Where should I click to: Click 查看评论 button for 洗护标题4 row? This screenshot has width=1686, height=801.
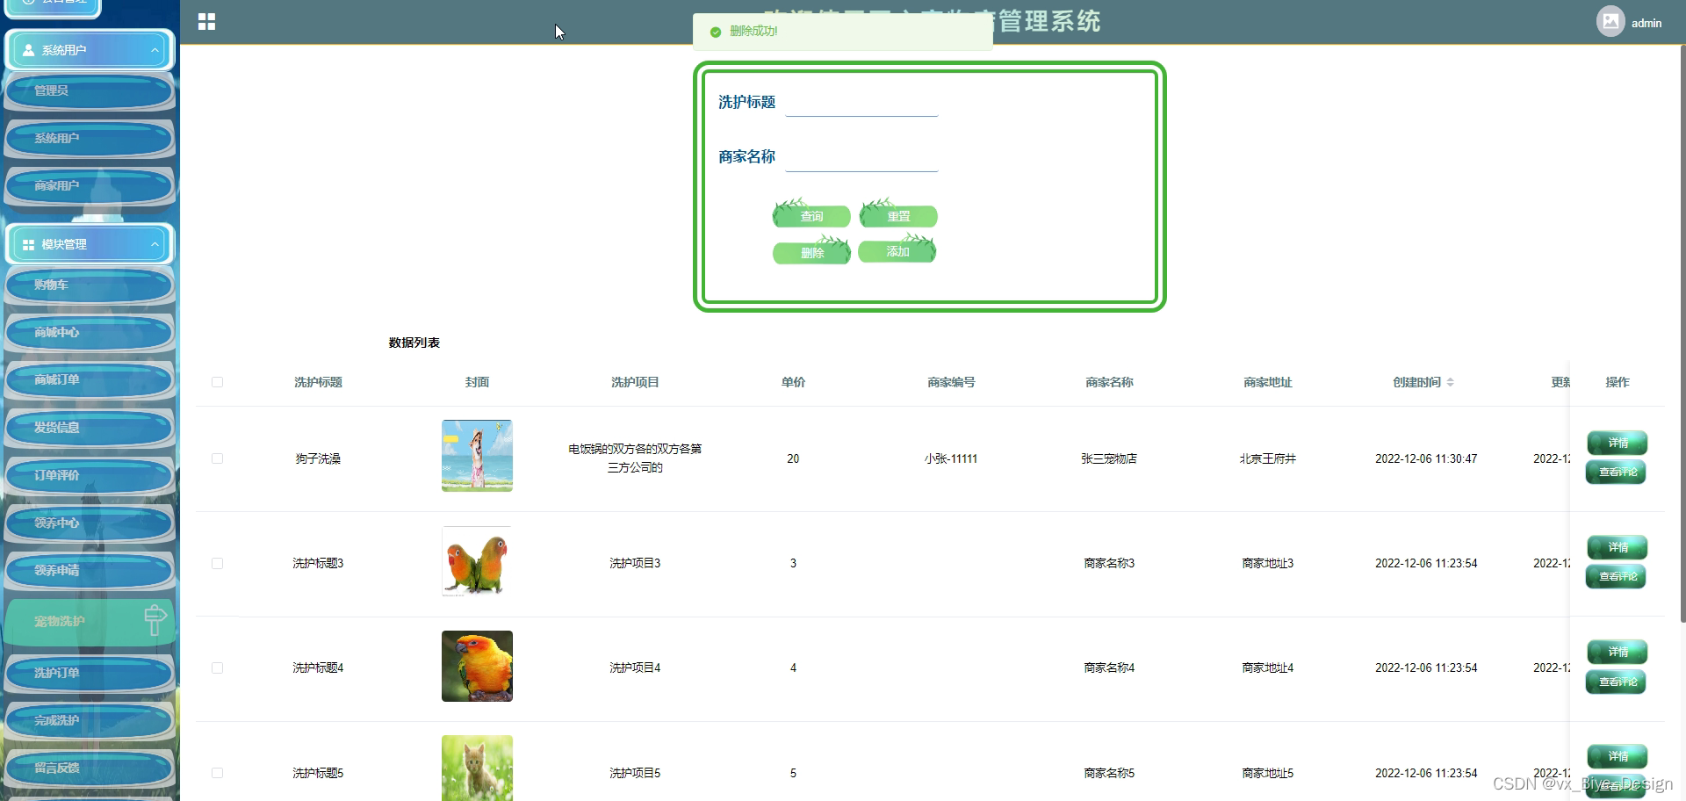1617,682
